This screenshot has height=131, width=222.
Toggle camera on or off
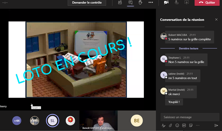[166, 2]
